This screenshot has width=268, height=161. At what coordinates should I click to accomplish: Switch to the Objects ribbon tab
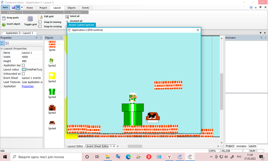71,8
